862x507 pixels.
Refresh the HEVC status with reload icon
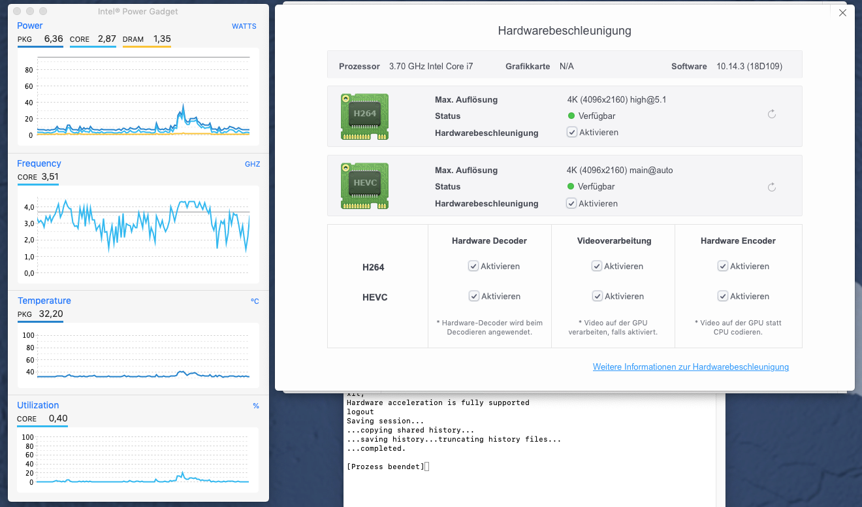coord(771,188)
